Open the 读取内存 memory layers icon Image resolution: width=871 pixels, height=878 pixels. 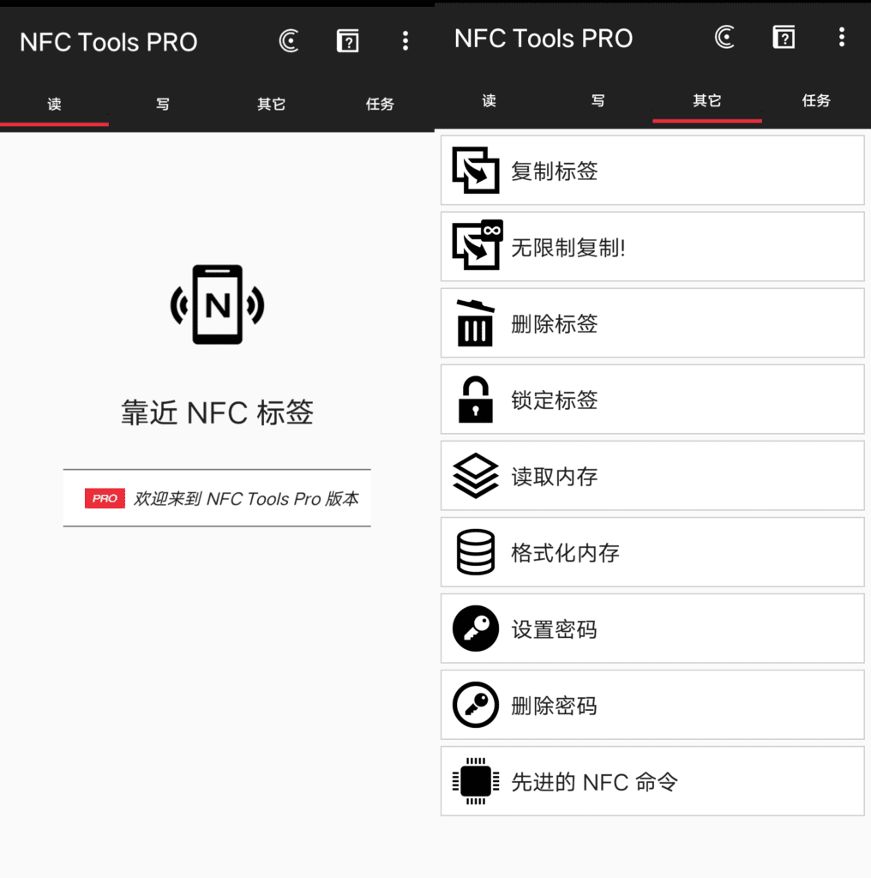pos(476,476)
